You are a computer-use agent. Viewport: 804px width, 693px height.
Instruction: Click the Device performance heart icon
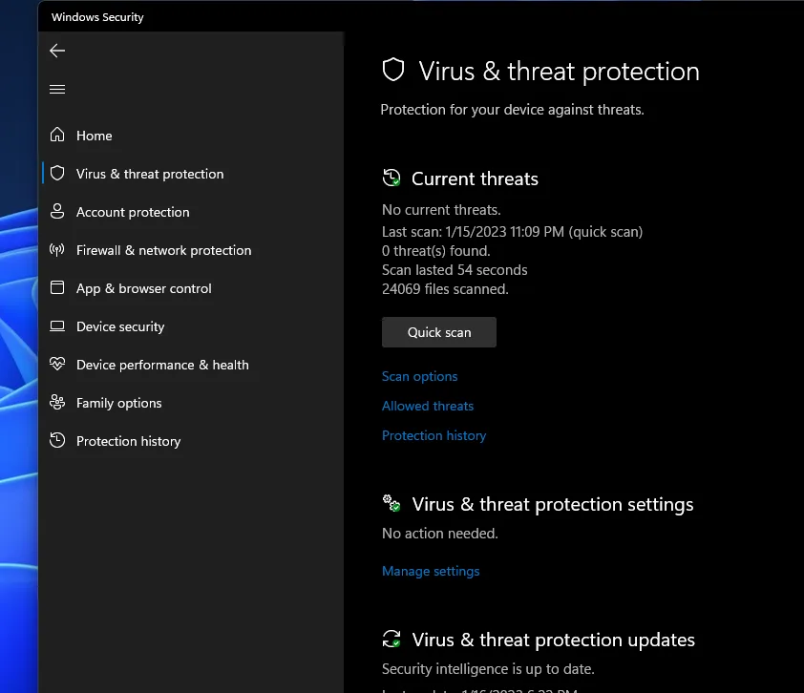[57, 365]
